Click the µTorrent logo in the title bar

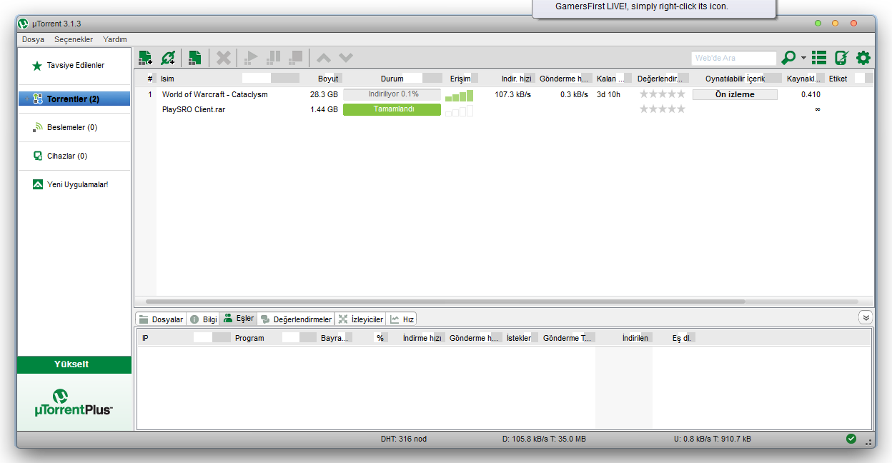point(24,24)
